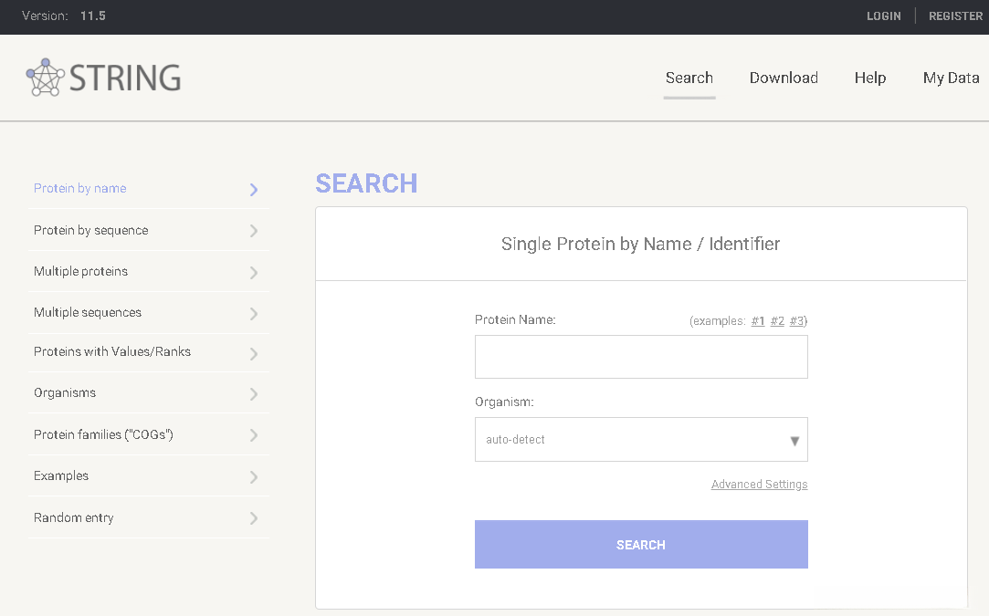Click chevron arrow beside Multiple sequences
989x616 pixels.
[x=254, y=313]
